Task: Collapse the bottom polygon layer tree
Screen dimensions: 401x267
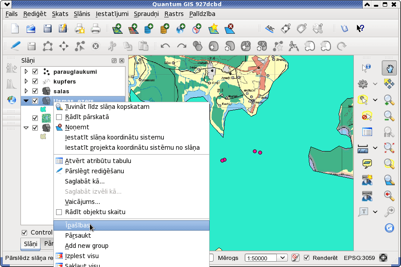Action: (x=26, y=128)
